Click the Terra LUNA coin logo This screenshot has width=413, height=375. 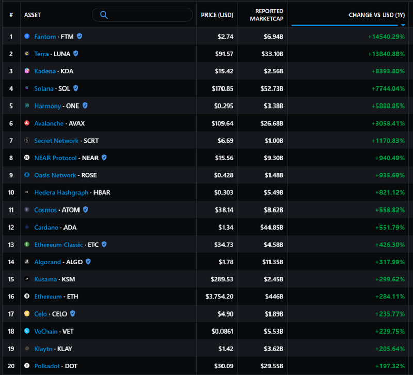27,54
